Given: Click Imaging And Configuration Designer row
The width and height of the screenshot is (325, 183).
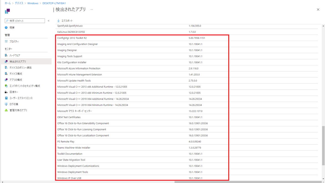Looking at the screenshot, I should [x=187, y=44].
